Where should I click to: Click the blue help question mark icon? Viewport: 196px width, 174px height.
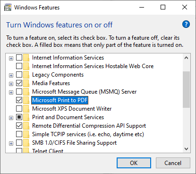(x=186, y=24)
